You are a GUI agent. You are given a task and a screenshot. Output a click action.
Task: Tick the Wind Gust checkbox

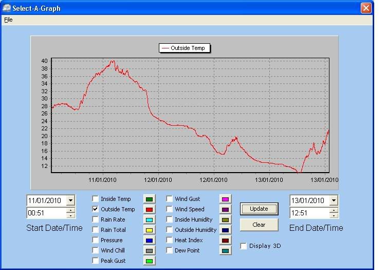point(170,199)
